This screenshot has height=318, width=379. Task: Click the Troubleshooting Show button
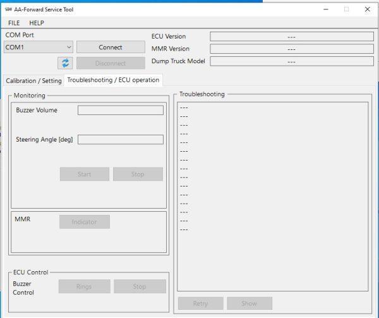250,303
